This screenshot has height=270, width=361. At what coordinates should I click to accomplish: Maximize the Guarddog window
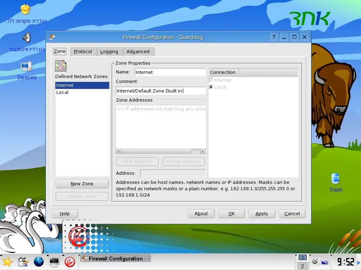(294, 37)
